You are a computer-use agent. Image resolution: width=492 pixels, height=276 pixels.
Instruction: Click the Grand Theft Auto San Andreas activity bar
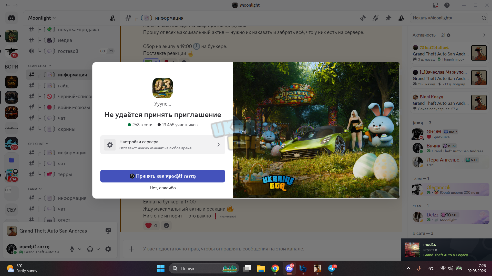60,231
